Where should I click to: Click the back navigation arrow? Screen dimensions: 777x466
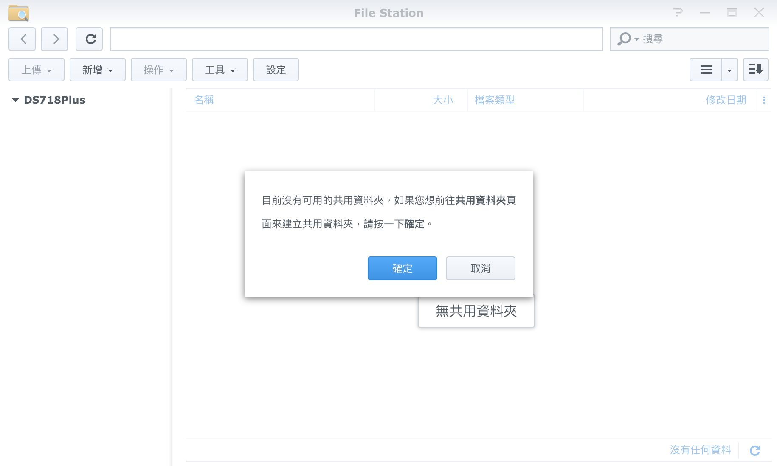click(22, 39)
